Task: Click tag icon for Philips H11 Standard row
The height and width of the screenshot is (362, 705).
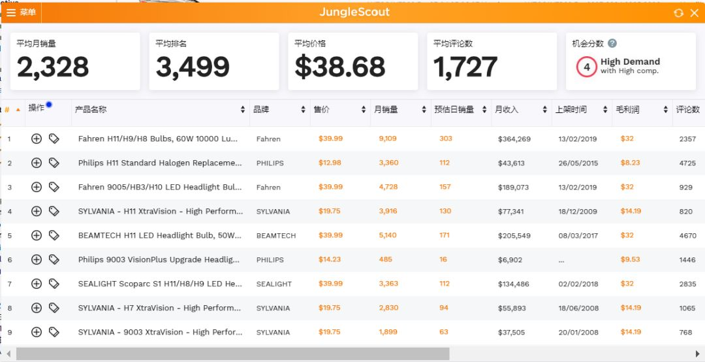Action: pos(54,163)
